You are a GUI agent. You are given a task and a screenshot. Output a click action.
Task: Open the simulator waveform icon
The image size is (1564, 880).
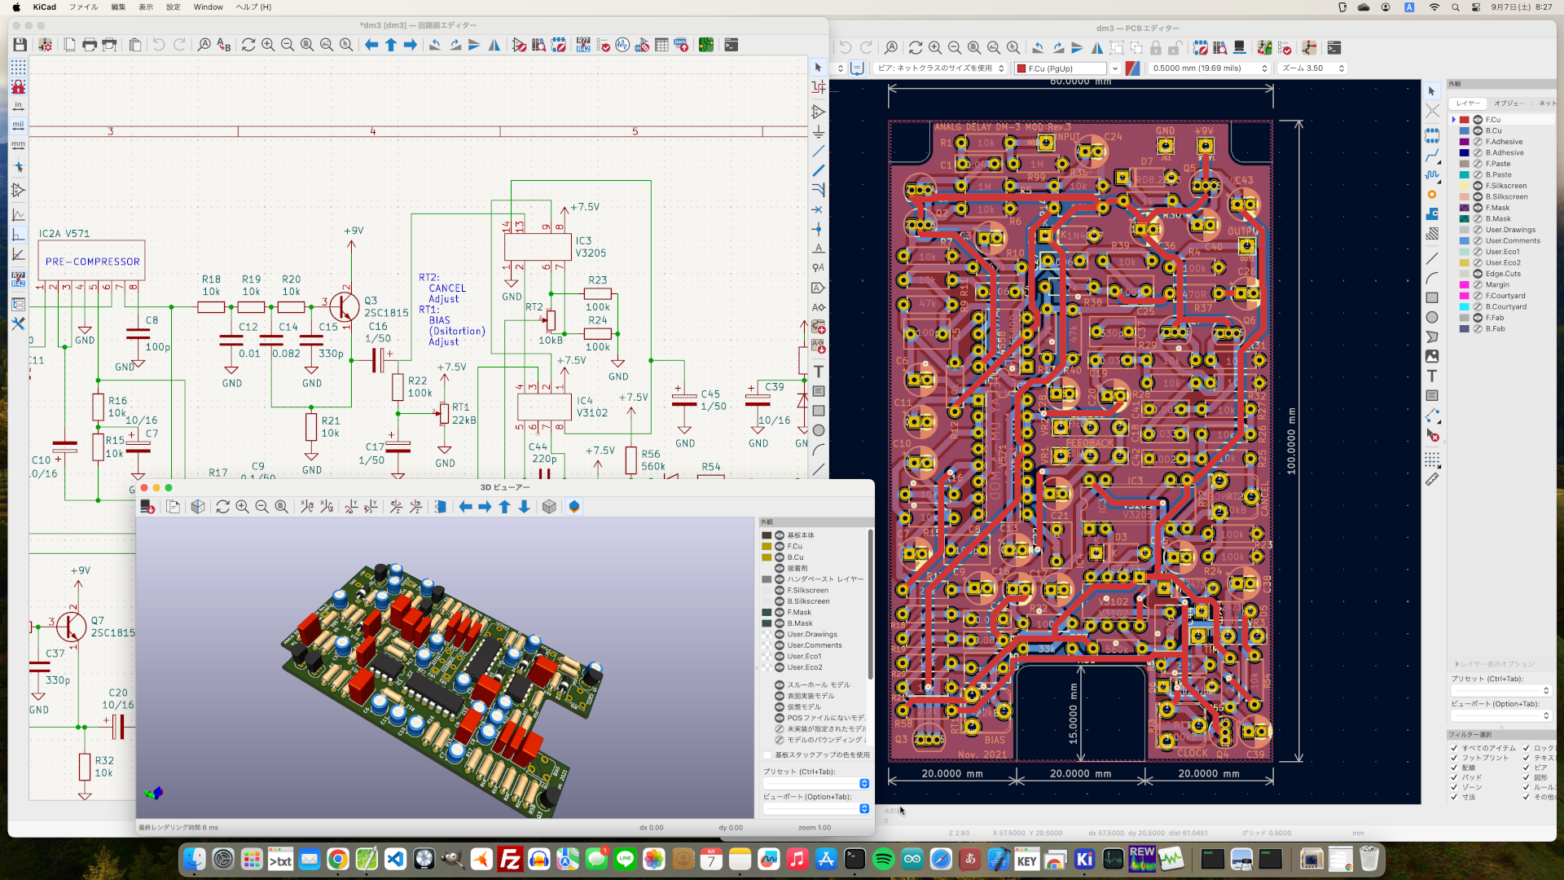pos(622,45)
